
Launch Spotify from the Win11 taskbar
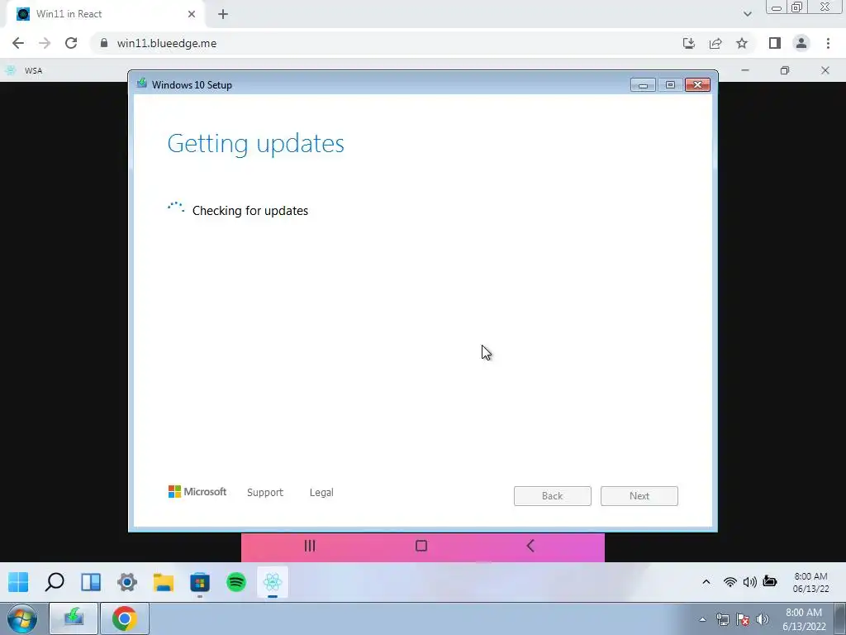tap(236, 582)
